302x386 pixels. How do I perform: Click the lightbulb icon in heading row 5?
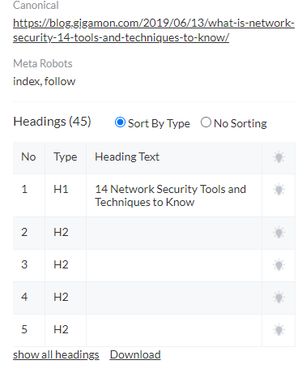[279, 330]
